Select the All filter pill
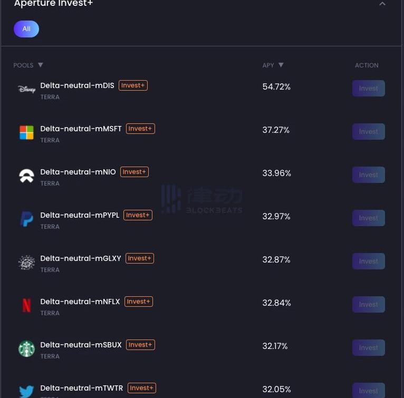Screen dimensions: 404x398 tap(26, 29)
